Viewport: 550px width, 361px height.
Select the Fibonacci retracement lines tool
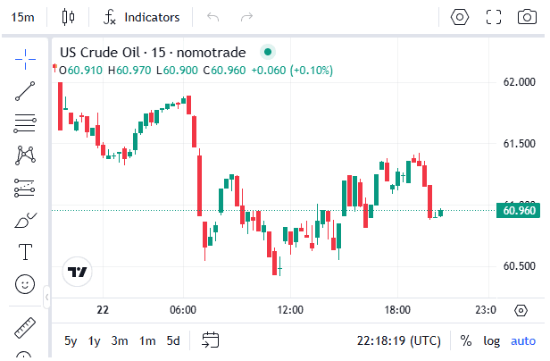point(25,123)
